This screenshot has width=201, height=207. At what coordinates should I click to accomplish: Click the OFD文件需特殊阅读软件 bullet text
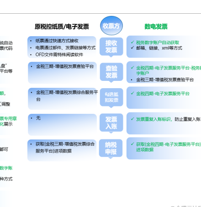59,54
